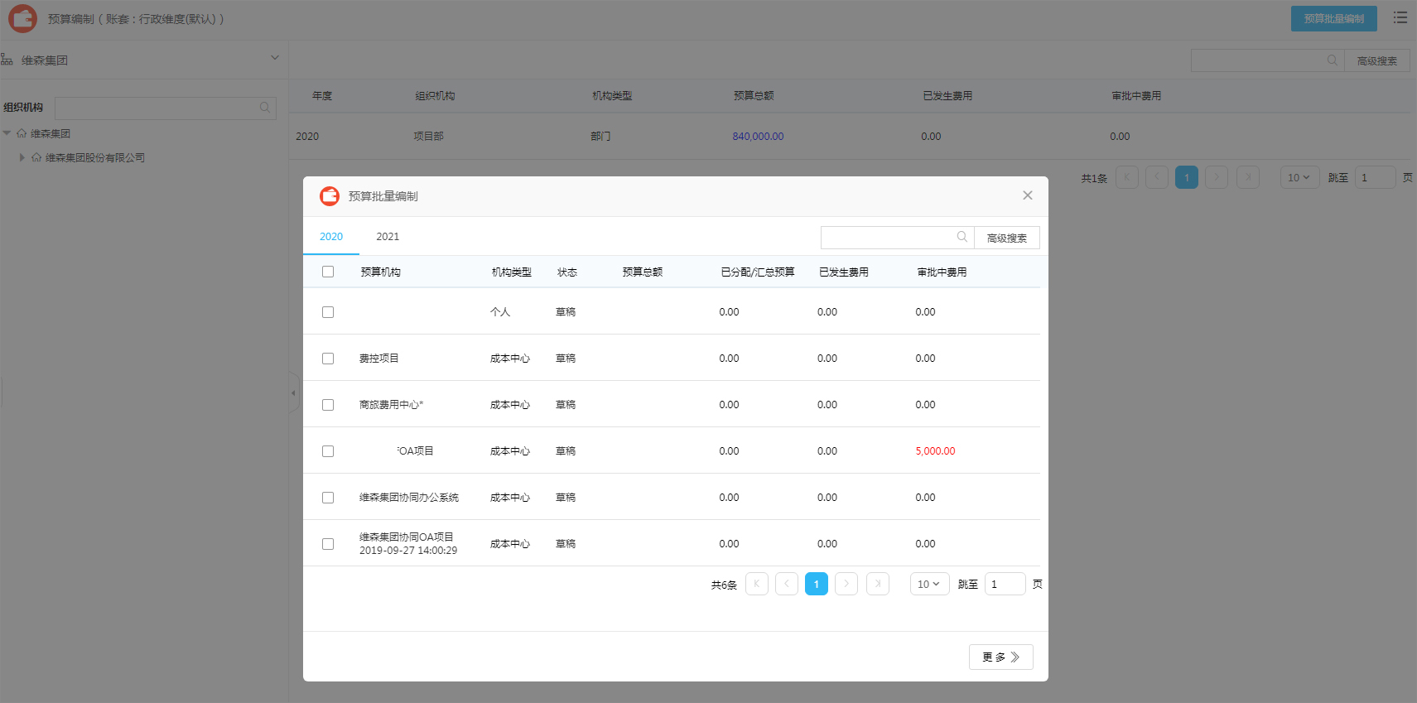
Task: Expand the 维森集团股份有限公司 tree node
Action: point(22,157)
